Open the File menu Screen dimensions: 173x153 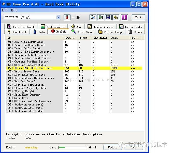click(5, 10)
